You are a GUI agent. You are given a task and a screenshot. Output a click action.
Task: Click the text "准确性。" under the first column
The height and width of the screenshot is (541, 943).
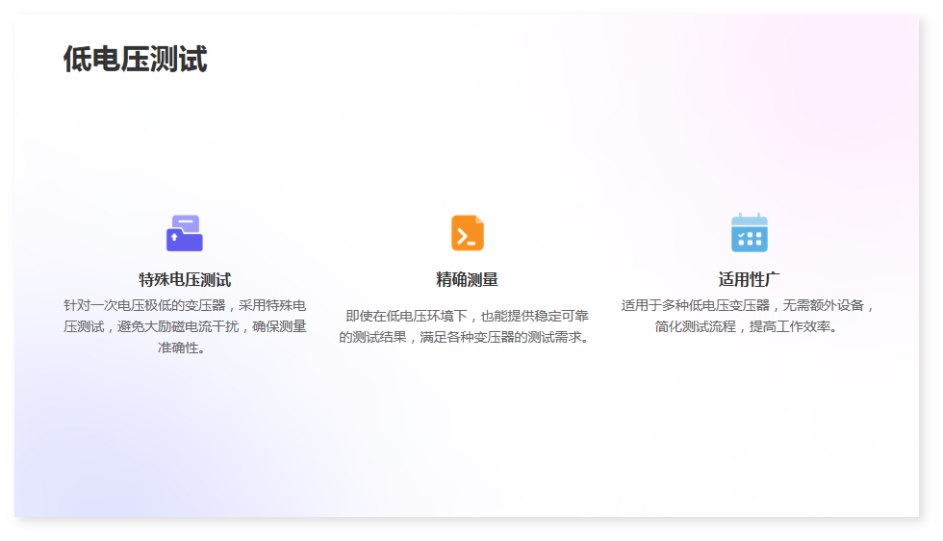coord(185,348)
